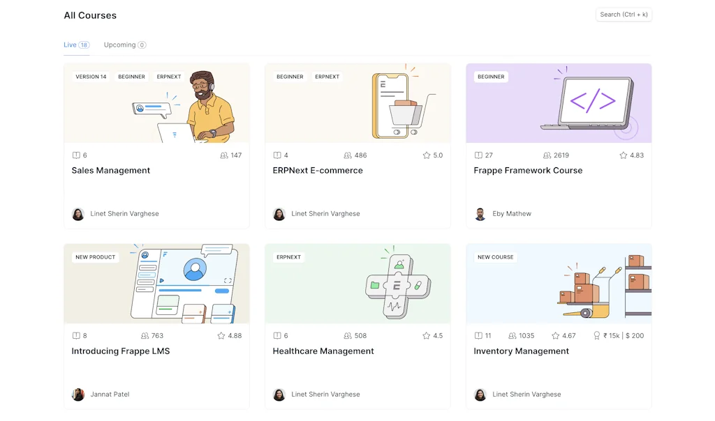Switch to the Live courses tab
The height and width of the screenshot is (421, 715).
70,45
